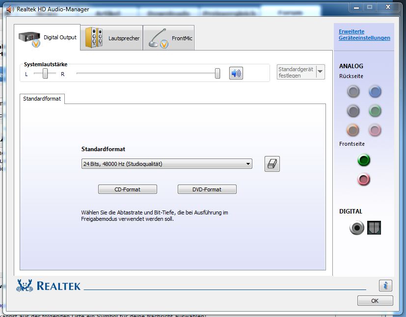This screenshot has height=317, width=406.
Task: Click the Realtek crab logo
Action: pyautogui.click(x=25, y=286)
